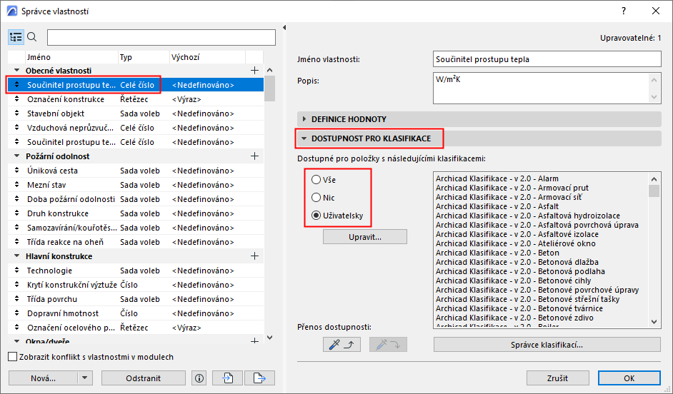Click the reorder handle of Označení konstrukce
The width and height of the screenshot is (673, 394).
click(16, 99)
